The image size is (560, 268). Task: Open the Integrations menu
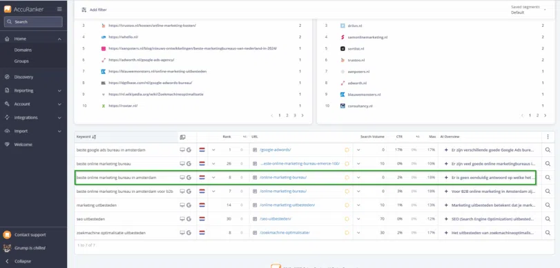coord(26,118)
